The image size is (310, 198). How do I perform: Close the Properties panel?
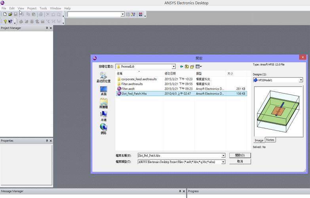tap(51, 141)
